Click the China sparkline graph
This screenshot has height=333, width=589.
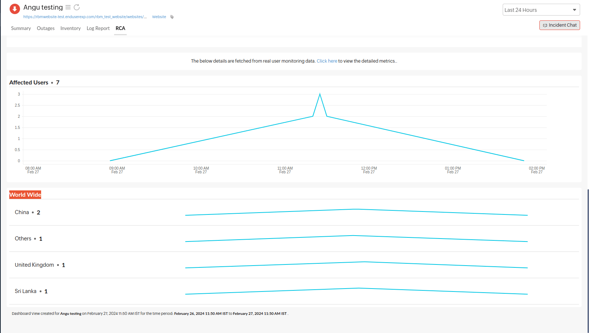pos(356,212)
